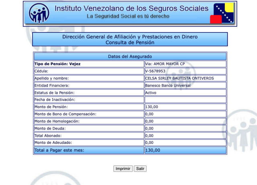This screenshot has width=257, height=185.
Task: Click the Consulta de Pensión title
Action: [x=130, y=42]
